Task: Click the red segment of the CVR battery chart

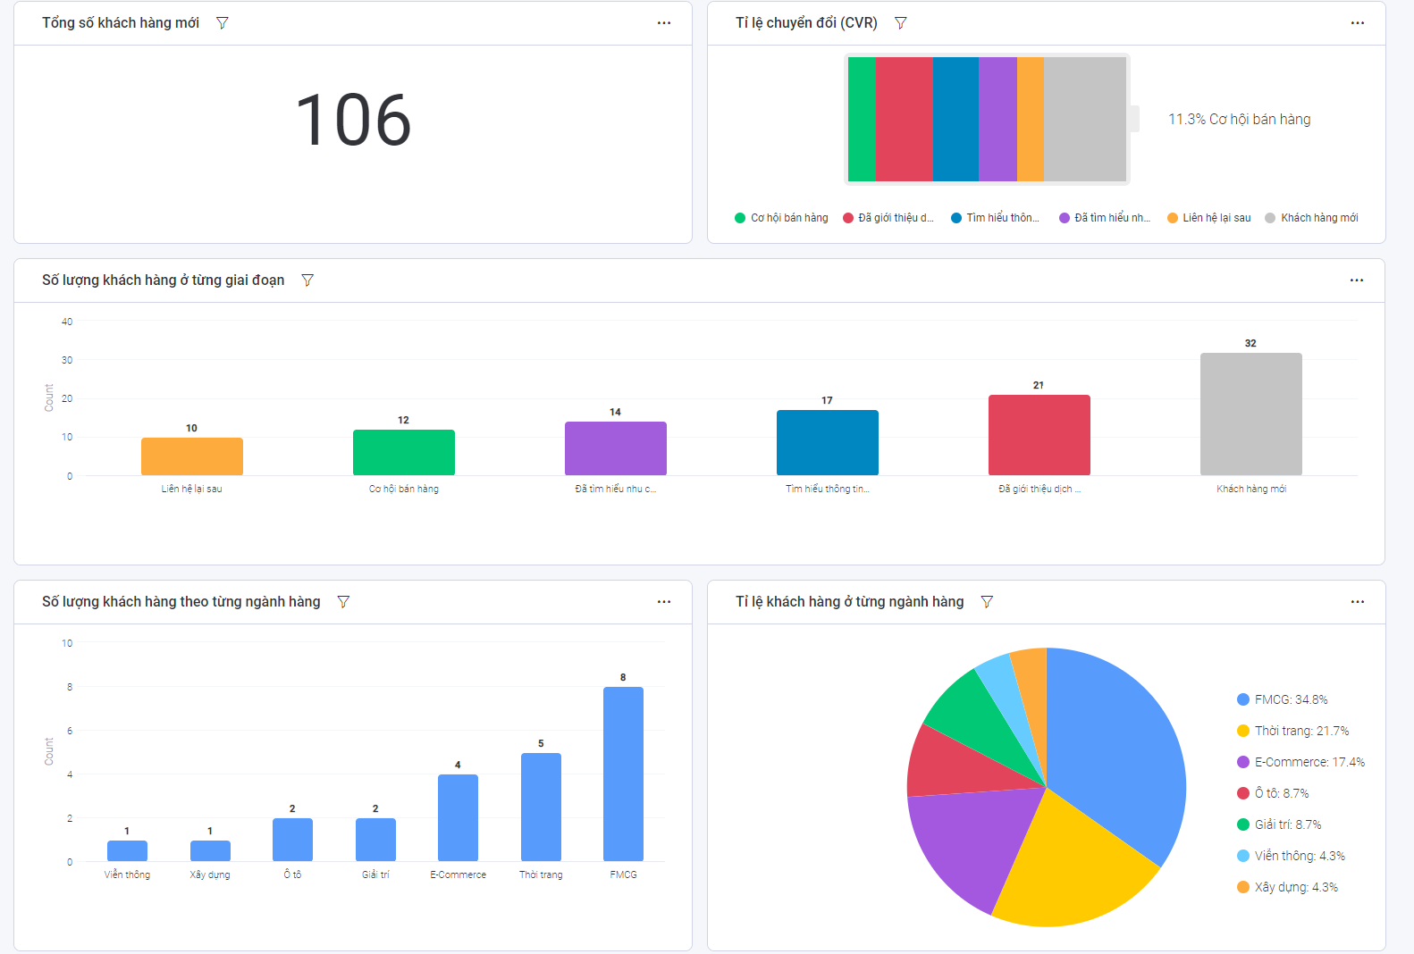Action: click(904, 119)
